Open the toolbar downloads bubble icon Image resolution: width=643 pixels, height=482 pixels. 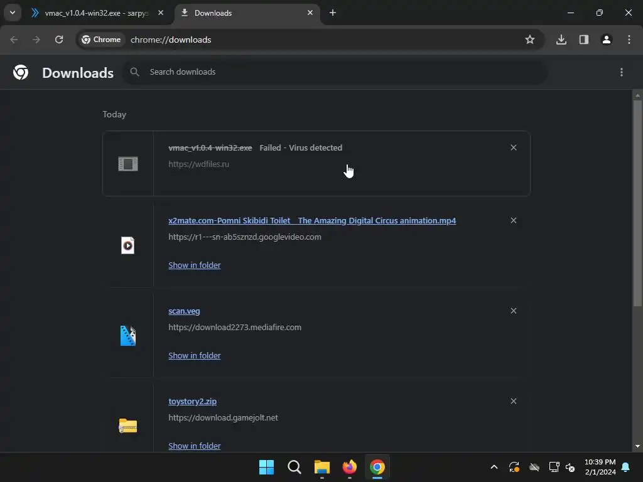561,40
